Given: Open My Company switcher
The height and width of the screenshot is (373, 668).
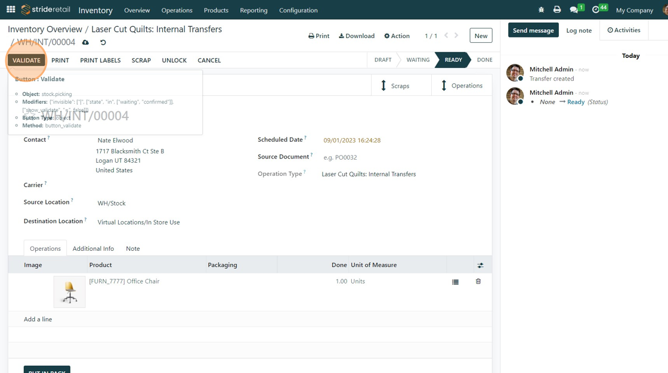Looking at the screenshot, I should click(635, 10).
